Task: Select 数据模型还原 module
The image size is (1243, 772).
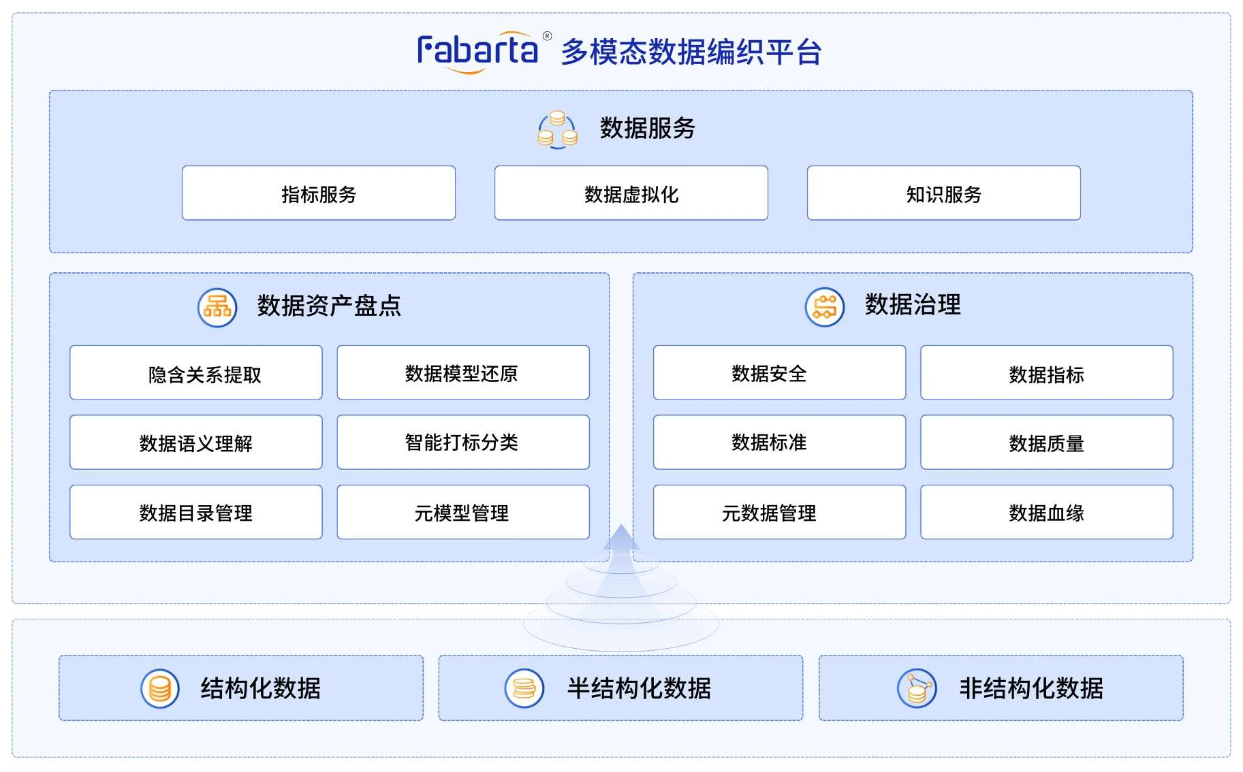Action: (463, 373)
